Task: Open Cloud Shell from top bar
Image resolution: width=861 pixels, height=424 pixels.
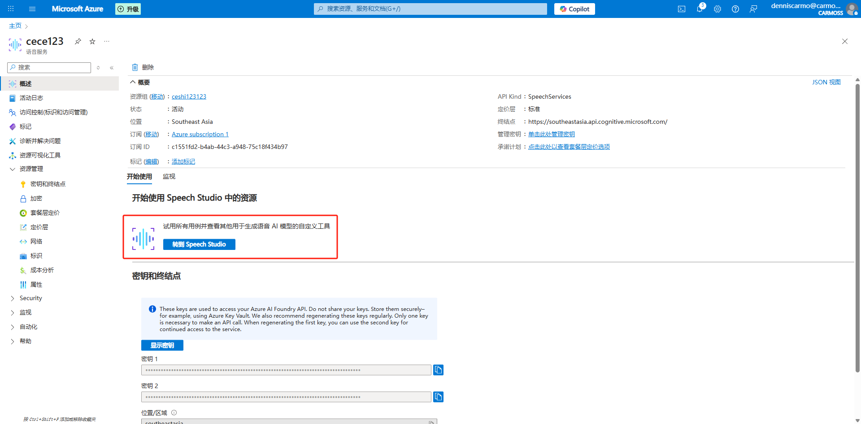Action: (682, 9)
